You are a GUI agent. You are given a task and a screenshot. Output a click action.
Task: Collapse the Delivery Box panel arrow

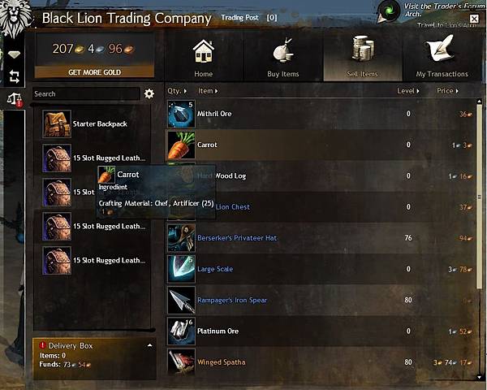[149, 345]
